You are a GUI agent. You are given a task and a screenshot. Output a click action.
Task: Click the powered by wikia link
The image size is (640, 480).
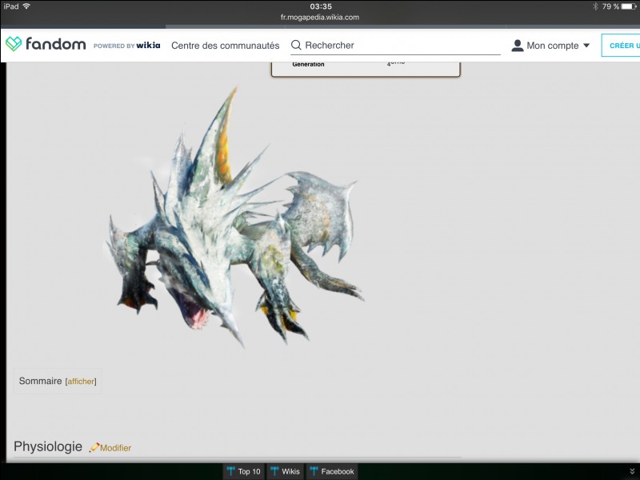[x=127, y=46]
